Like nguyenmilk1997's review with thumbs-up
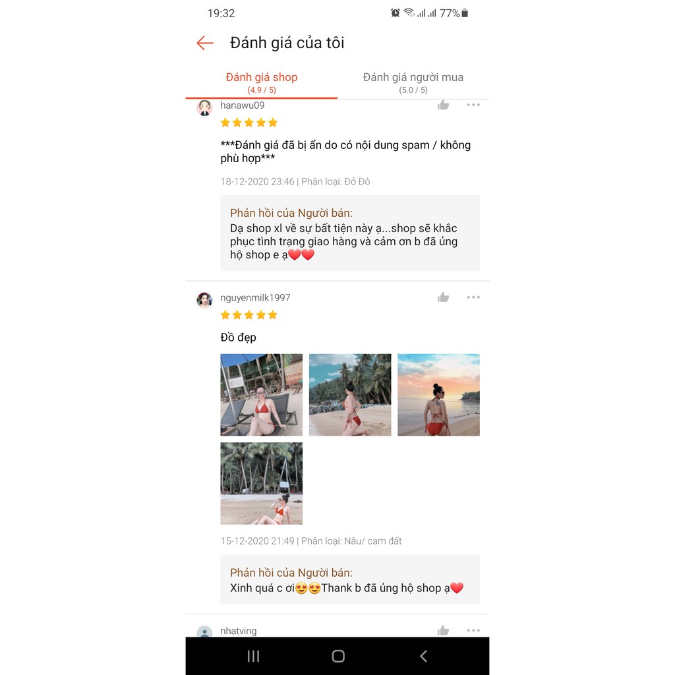The image size is (675, 675). click(x=443, y=297)
